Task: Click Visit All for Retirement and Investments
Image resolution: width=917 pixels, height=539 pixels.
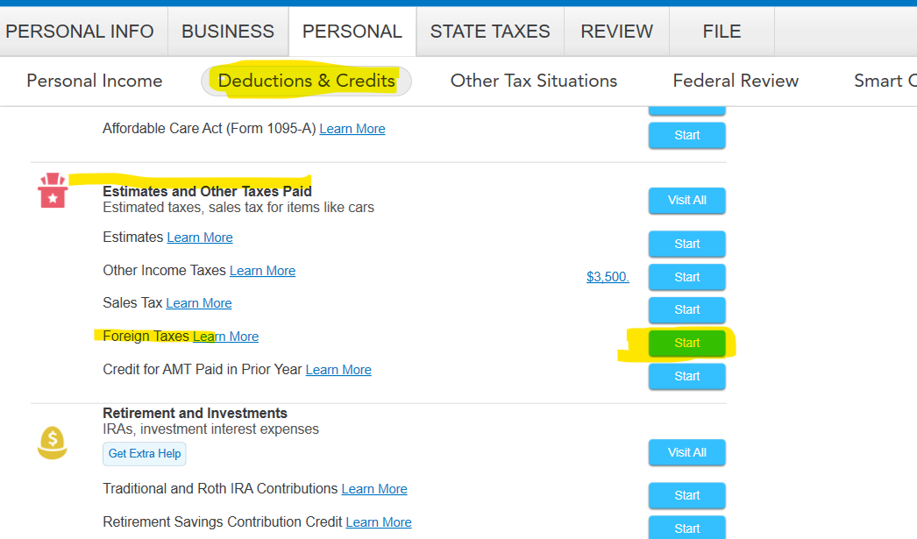Action: pyautogui.click(x=687, y=452)
